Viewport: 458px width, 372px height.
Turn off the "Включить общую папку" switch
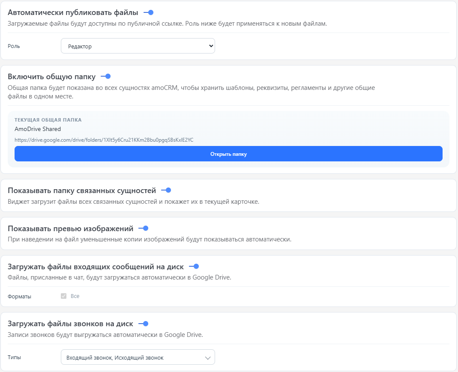pos(107,76)
